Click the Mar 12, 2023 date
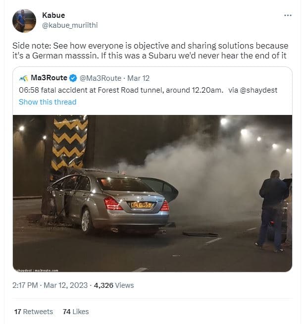The height and width of the screenshot is (324, 305). tap(66, 285)
